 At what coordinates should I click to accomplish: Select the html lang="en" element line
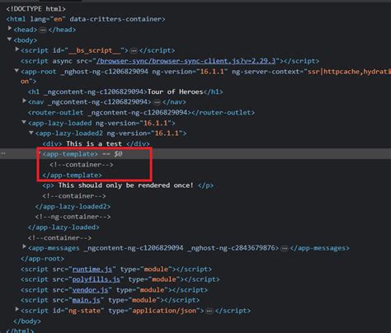[86, 19]
